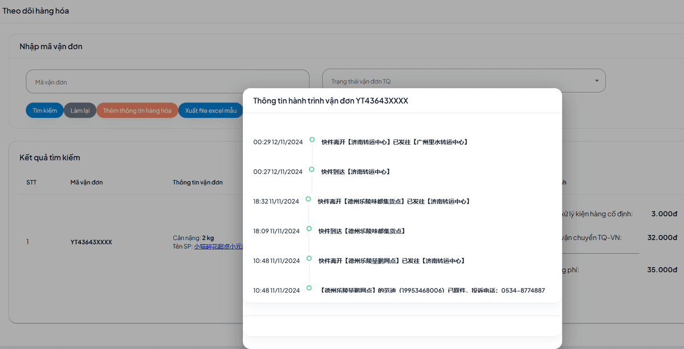Click the 35.000đ total fee value
684x349 pixels.
click(x=662, y=270)
